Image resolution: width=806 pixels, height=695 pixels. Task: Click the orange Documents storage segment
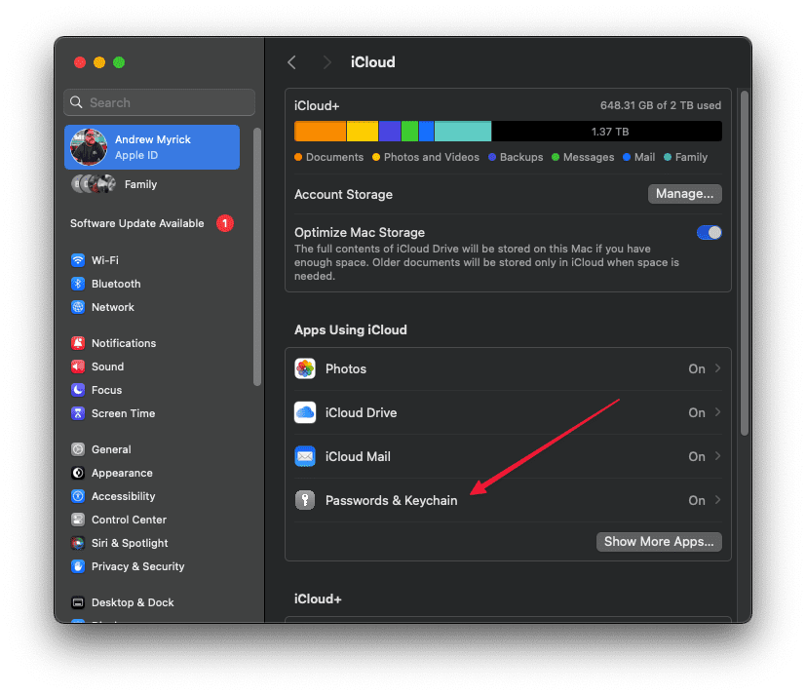pyautogui.click(x=321, y=131)
